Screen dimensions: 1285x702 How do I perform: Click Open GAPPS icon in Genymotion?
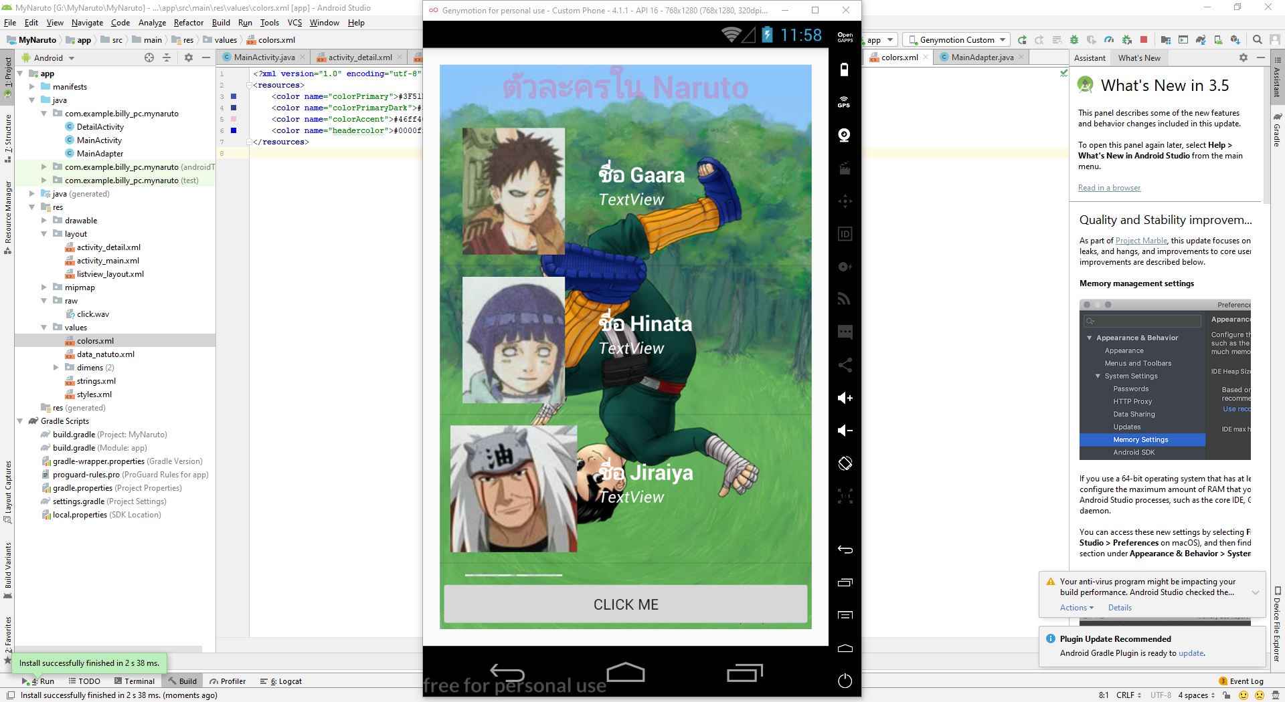[845, 37]
